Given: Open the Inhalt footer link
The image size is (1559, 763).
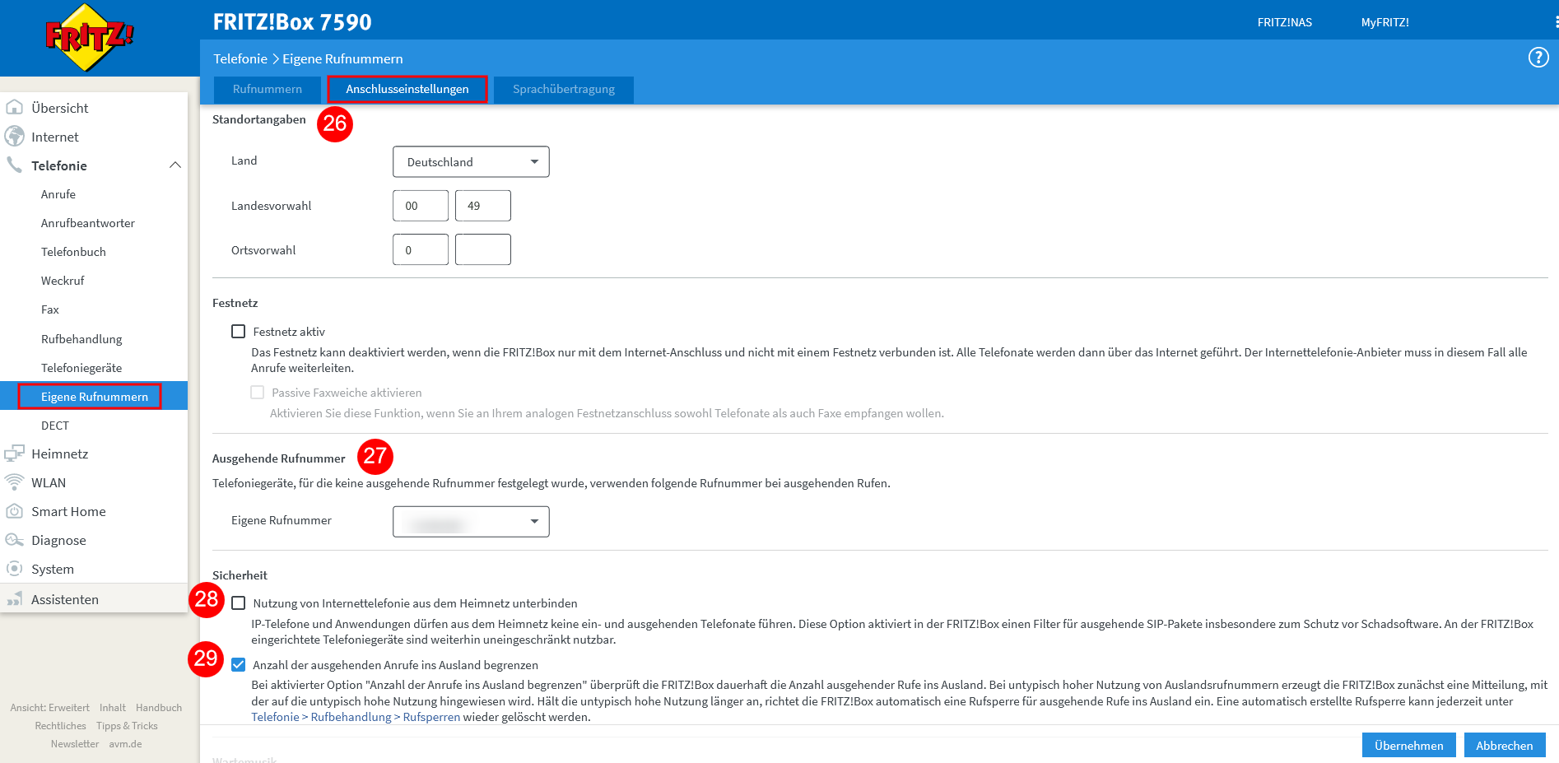Looking at the screenshot, I should coord(113,708).
